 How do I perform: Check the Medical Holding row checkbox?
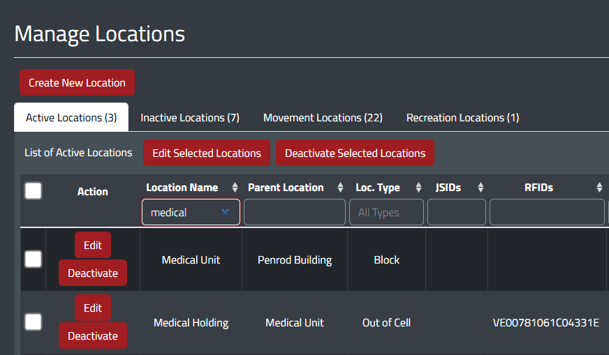point(33,322)
